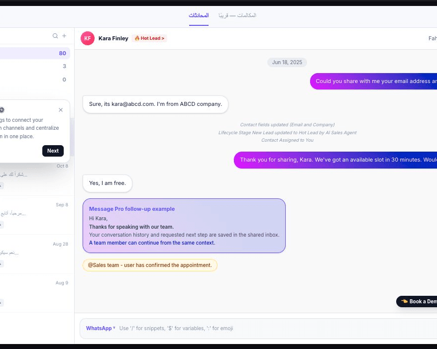This screenshot has width=437, height=349.
Task: Click the "Lifecycle Stage New Lead updated" notice
Action: click(x=287, y=133)
